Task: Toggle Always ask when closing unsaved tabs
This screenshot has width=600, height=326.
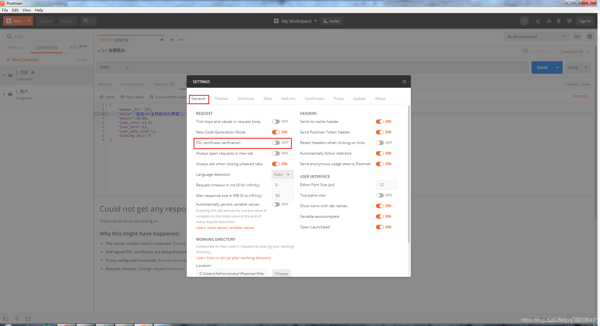Action: click(276, 164)
